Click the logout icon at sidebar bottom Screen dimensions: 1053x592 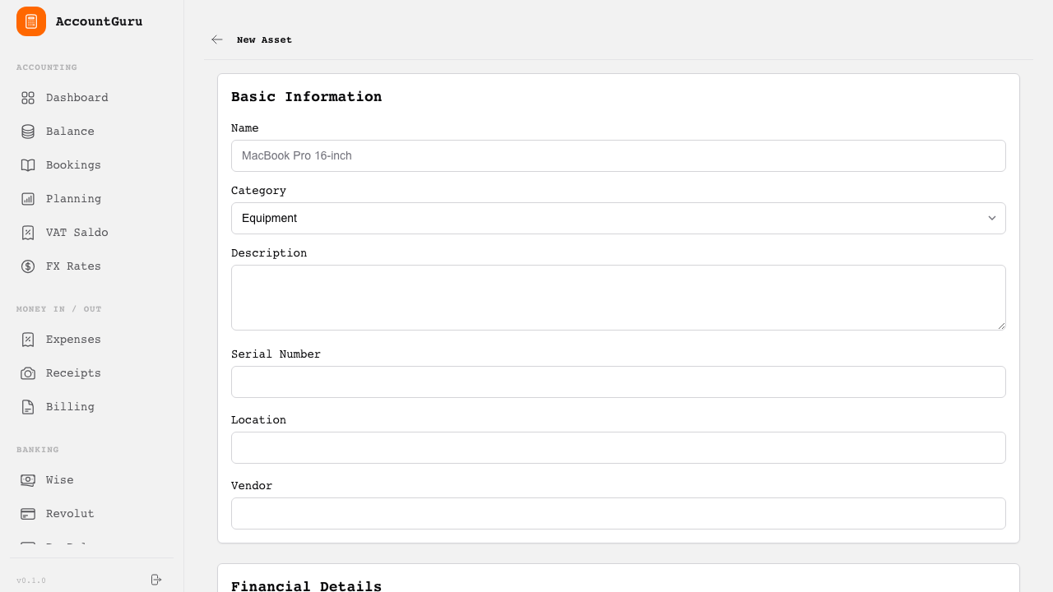(x=156, y=580)
